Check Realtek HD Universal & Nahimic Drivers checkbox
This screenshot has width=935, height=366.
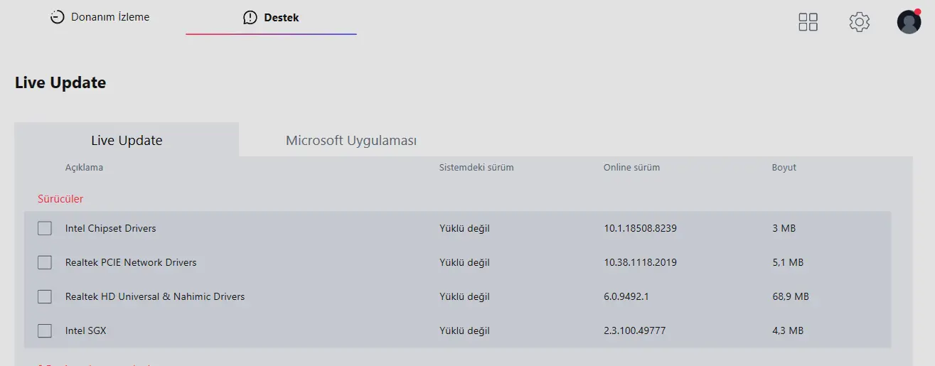click(45, 296)
